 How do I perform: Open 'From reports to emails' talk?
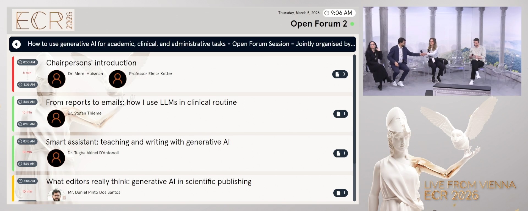tap(141, 102)
